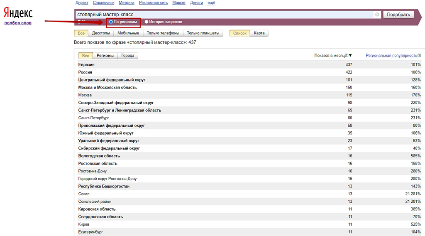Switch to the Только планшеты tab
Screen dimensions: 425x236
click(x=203, y=33)
